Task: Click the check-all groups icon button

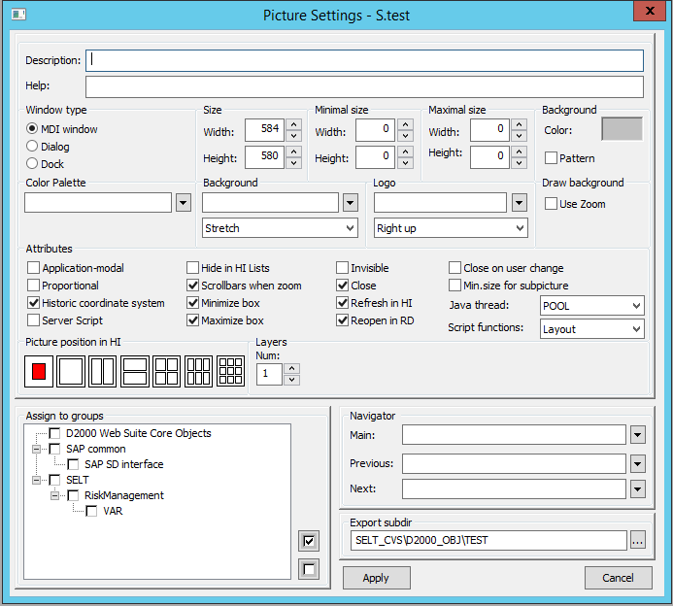Action: 309,541
